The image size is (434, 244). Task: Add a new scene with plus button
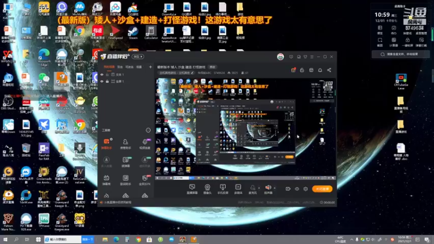pos(151,67)
